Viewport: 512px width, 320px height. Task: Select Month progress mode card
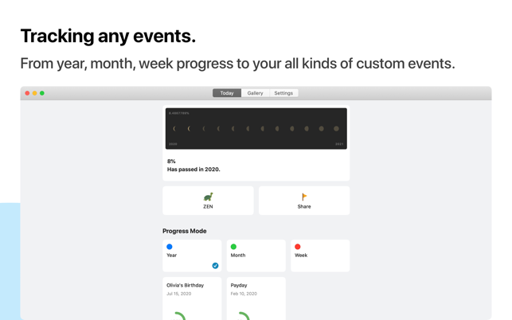click(x=256, y=256)
